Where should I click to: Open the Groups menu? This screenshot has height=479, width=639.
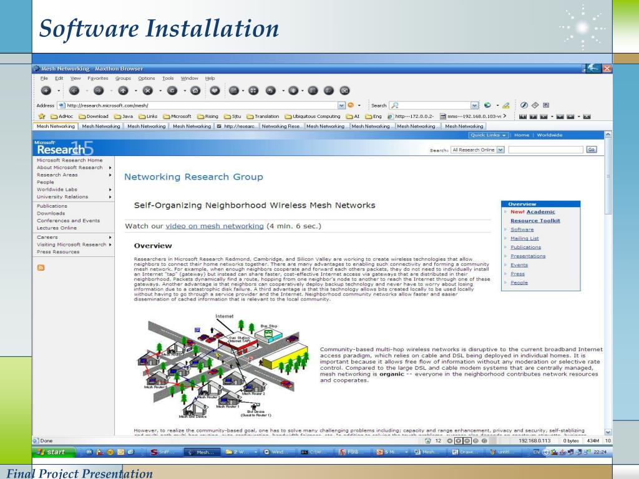coord(123,78)
